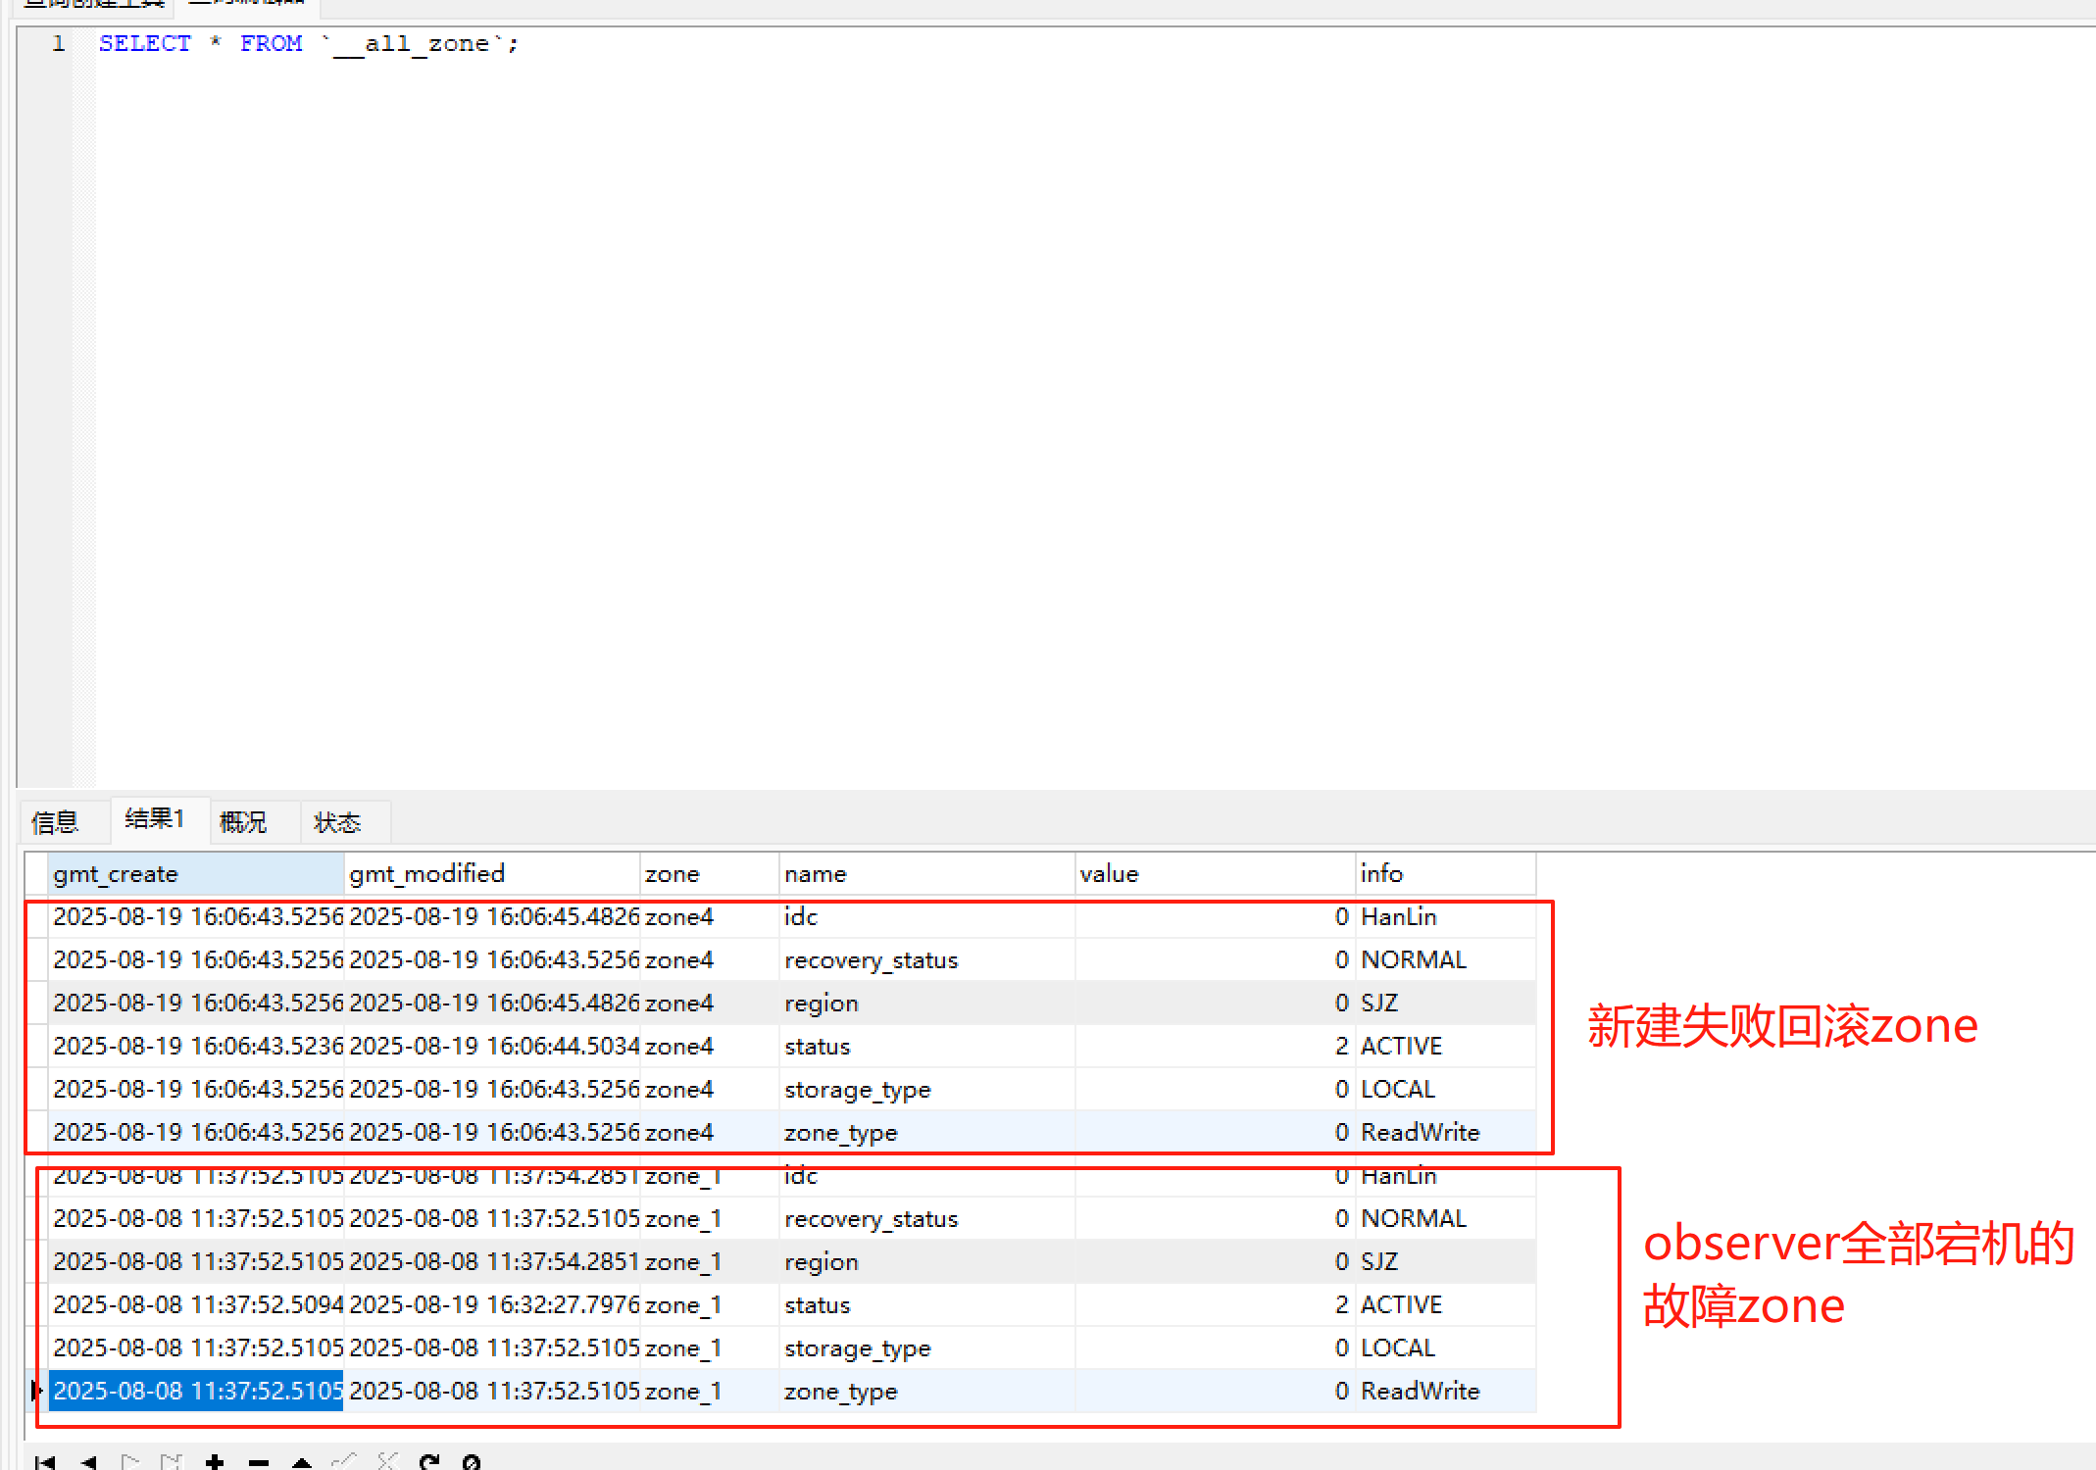The image size is (2096, 1470).
Task: Select zone_1 row's ACTIVE info cell
Action: coord(1446,1304)
